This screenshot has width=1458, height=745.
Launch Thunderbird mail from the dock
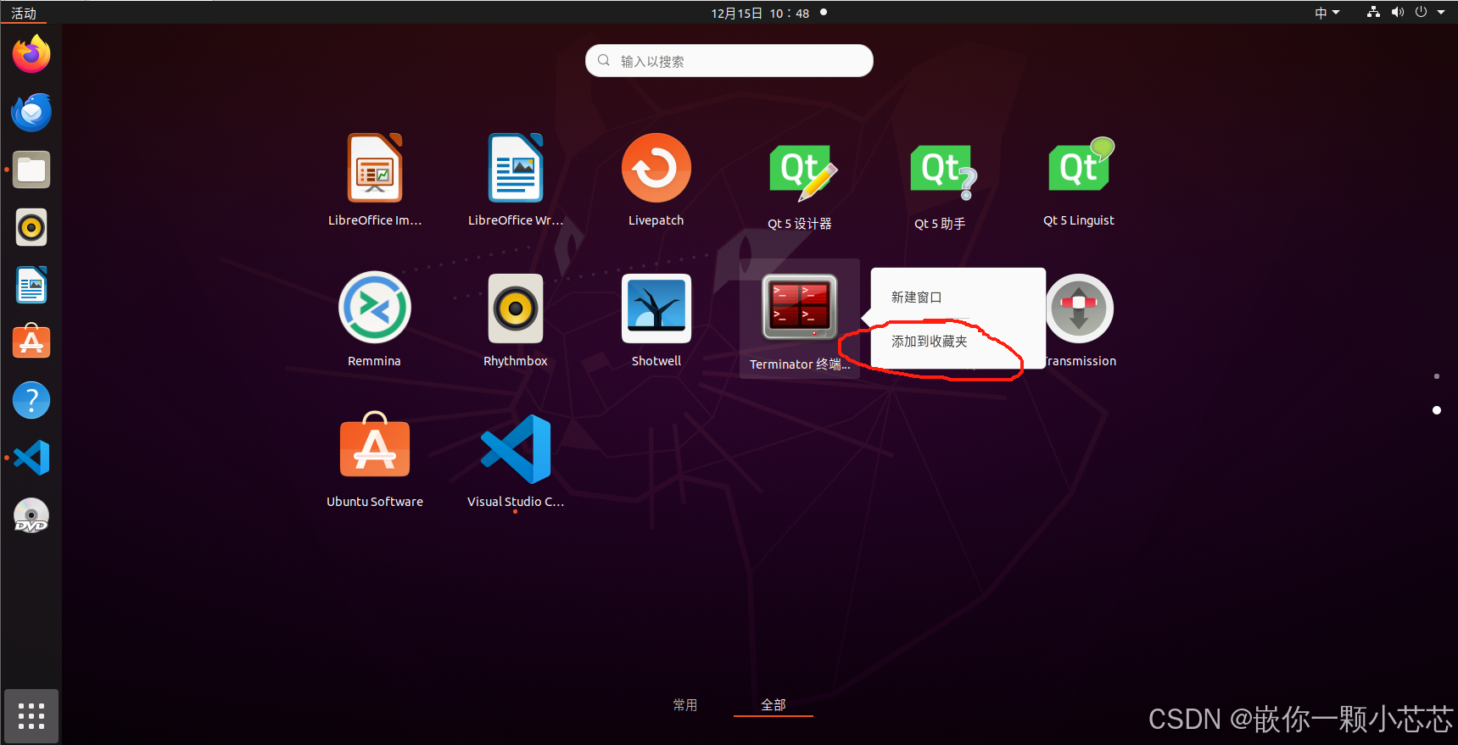pos(31,112)
